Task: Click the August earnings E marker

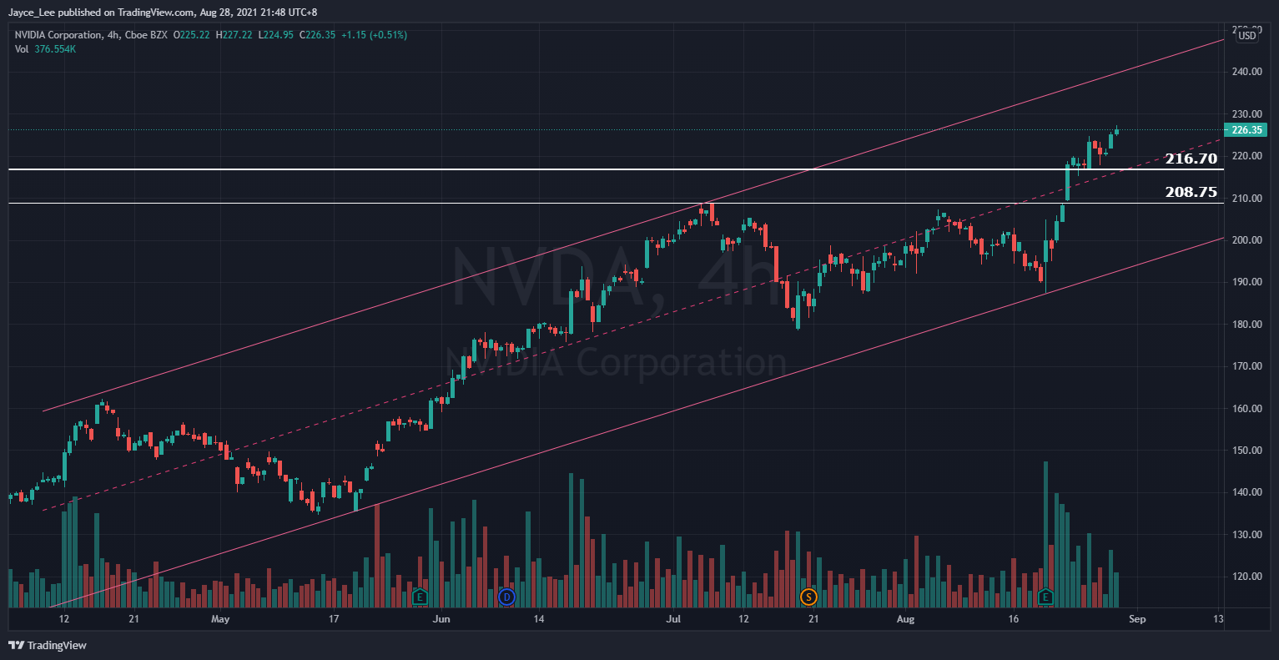Action: click(1045, 597)
